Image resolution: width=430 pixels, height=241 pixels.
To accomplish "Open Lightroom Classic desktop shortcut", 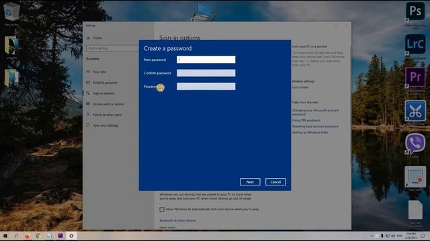I will pyautogui.click(x=415, y=44).
